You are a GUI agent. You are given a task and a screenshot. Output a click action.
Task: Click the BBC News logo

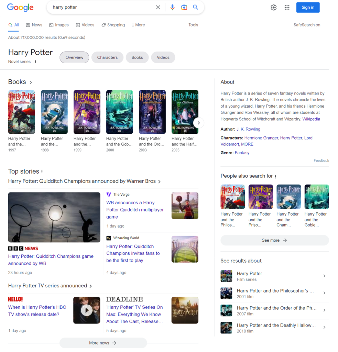[23, 248]
